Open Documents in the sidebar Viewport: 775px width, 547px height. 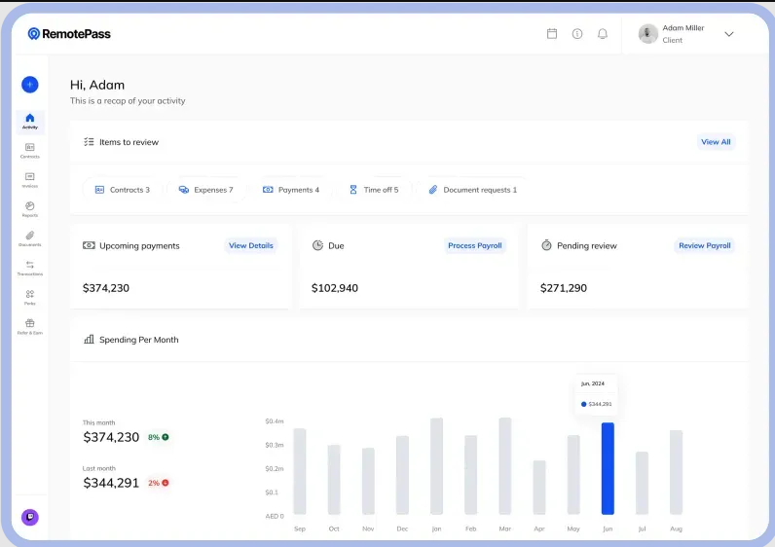pos(30,237)
